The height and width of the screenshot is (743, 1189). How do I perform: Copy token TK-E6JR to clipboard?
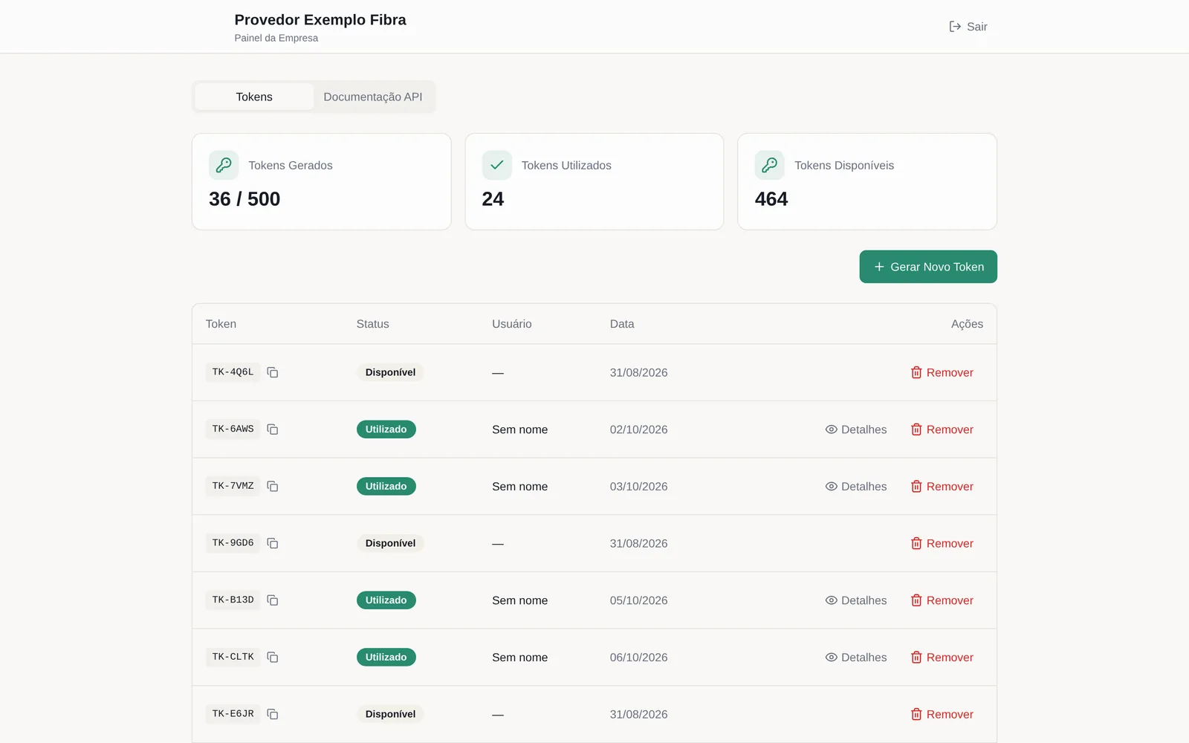tap(273, 714)
